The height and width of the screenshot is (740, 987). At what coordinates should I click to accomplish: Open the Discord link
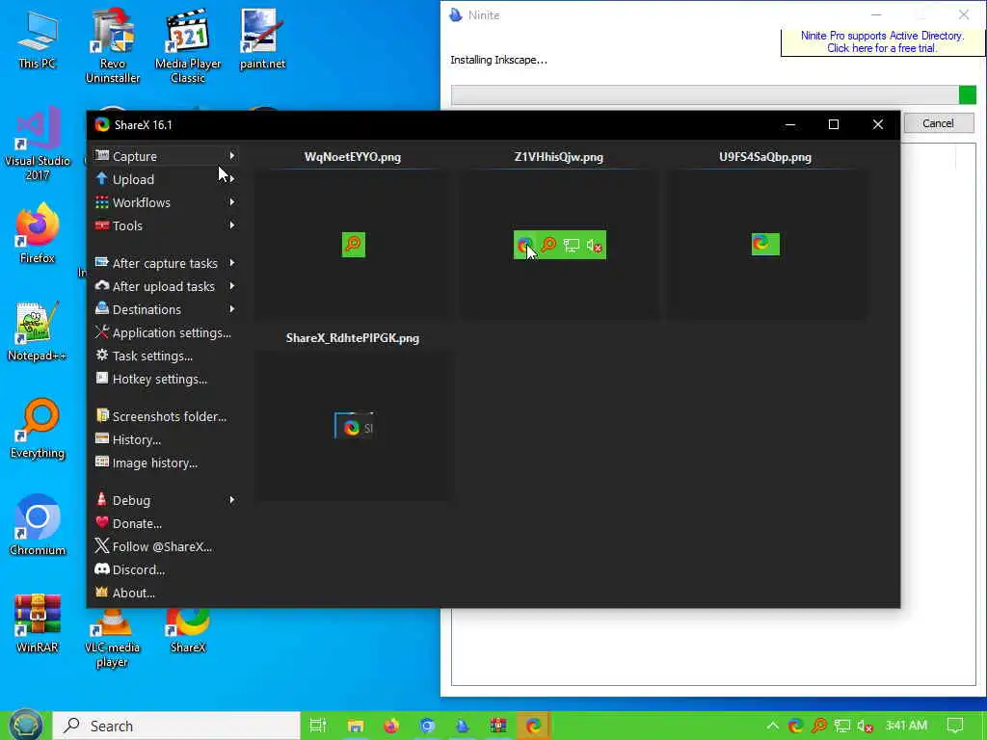pos(165,569)
